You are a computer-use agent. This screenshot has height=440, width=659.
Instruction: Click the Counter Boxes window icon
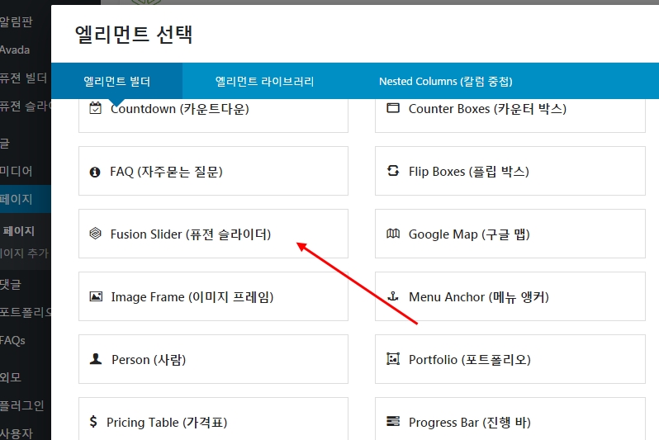click(393, 108)
